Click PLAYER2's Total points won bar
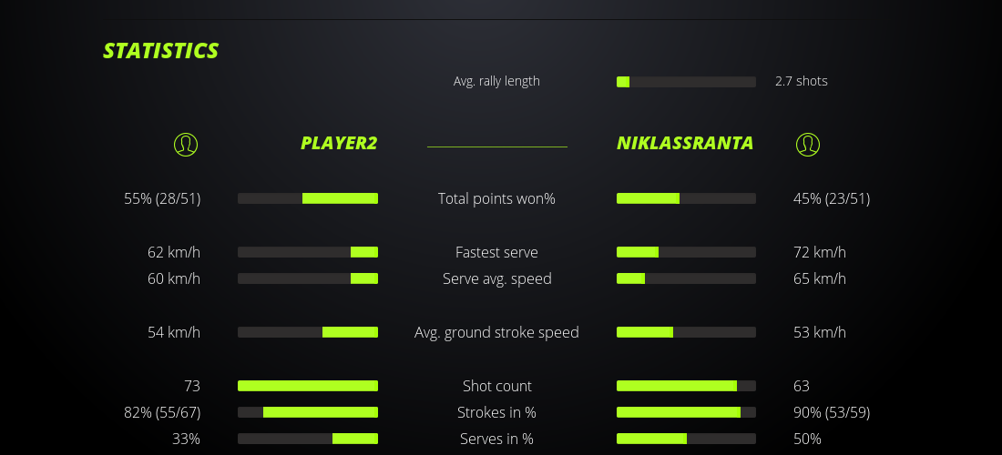This screenshot has width=1002, height=455. click(x=308, y=198)
